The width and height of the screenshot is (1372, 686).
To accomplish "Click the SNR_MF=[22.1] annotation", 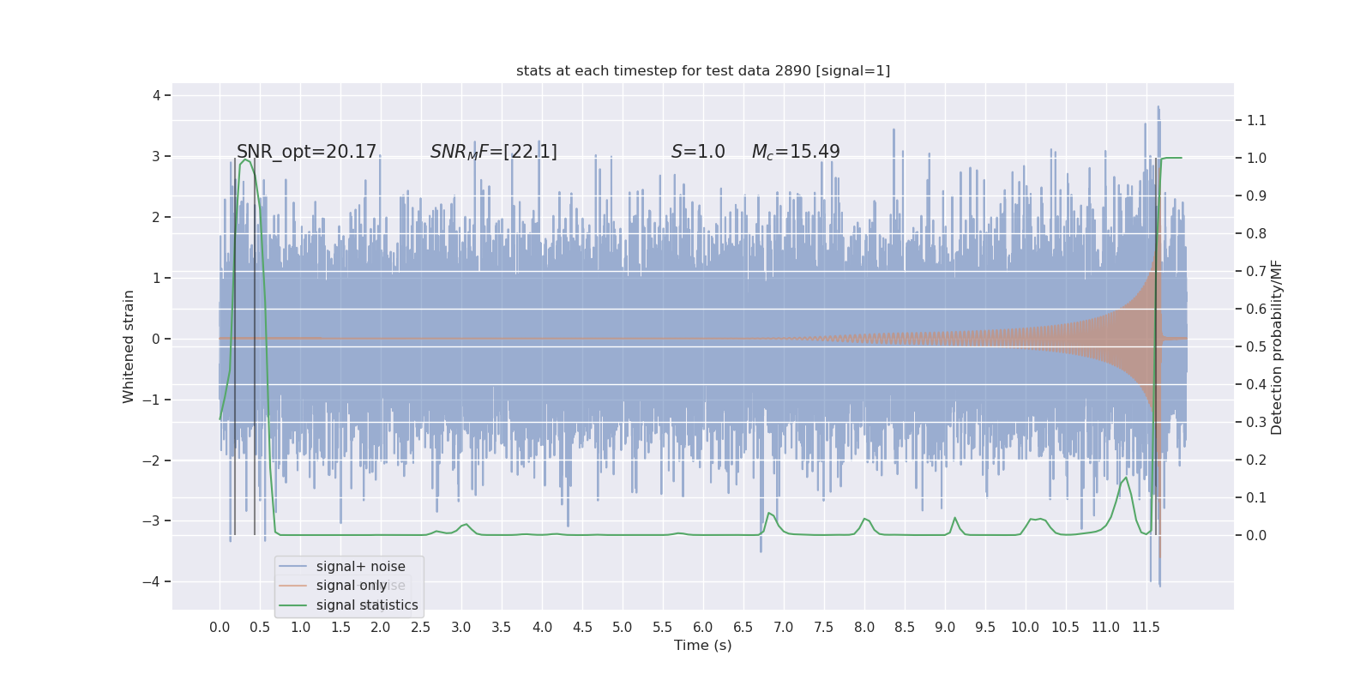I will (494, 152).
